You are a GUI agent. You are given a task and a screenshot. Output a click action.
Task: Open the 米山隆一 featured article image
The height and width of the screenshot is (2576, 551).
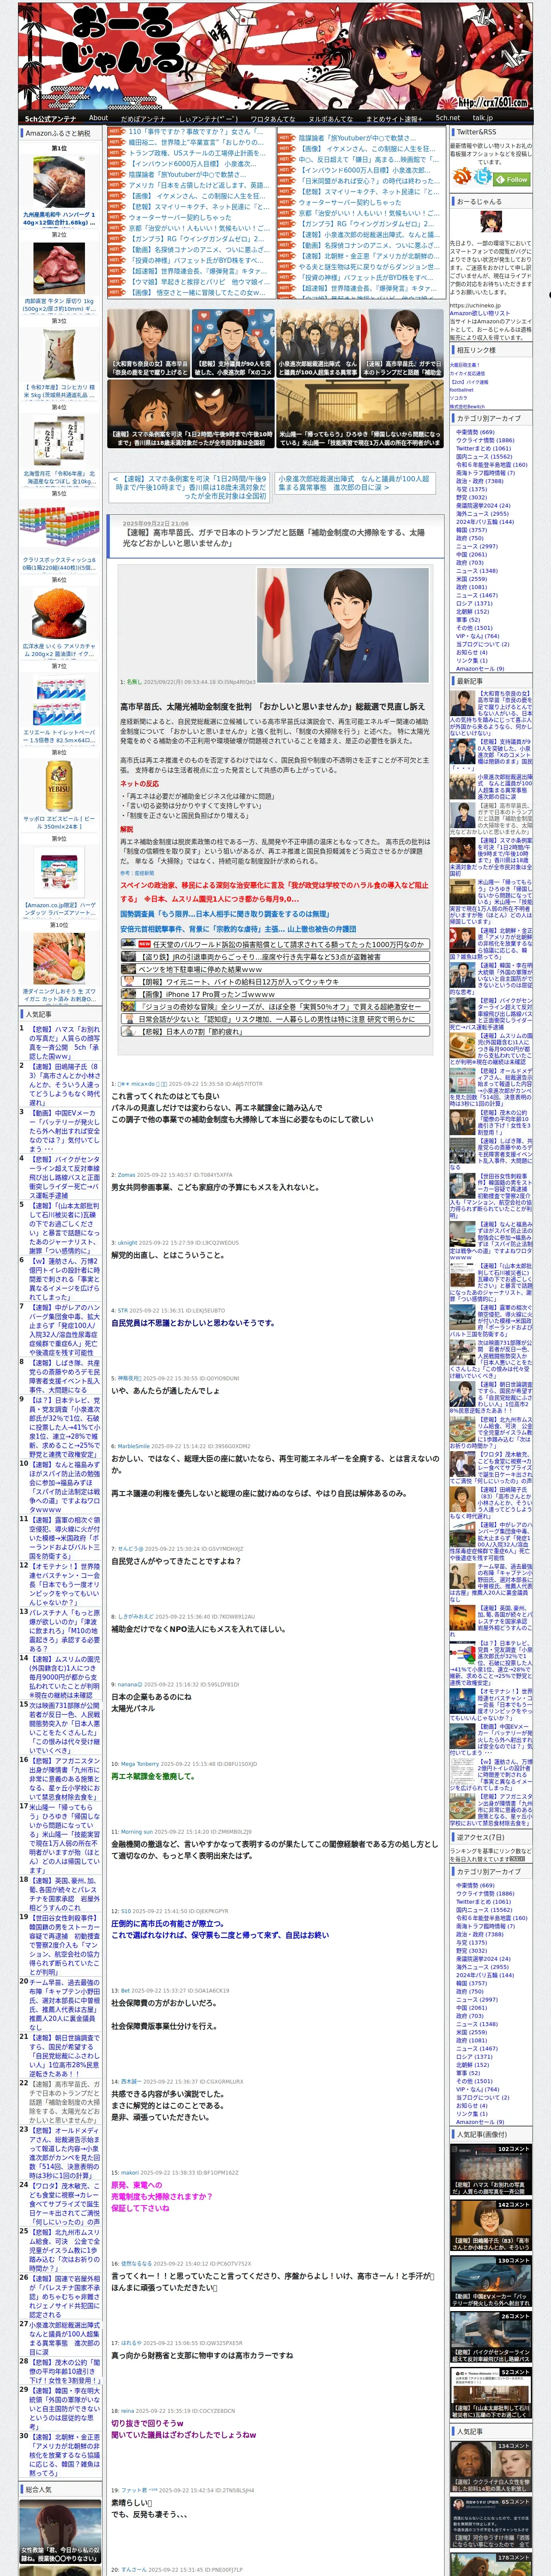coord(359,414)
